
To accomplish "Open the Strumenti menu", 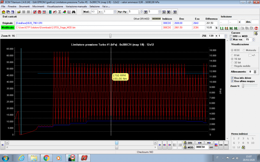I will coord(24,6).
